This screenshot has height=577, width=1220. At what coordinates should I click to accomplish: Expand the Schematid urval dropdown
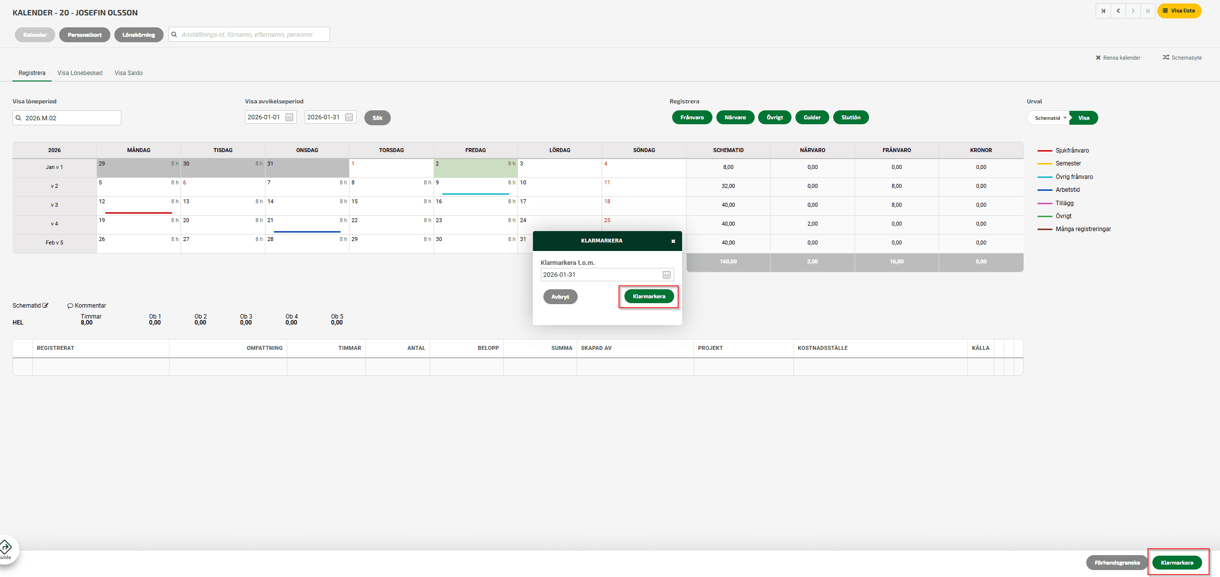pyautogui.click(x=1050, y=118)
